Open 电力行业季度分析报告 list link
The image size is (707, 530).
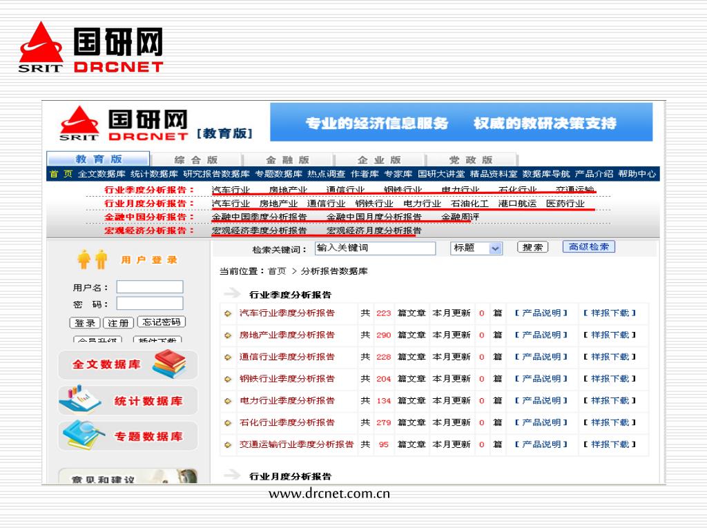click(x=287, y=401)
